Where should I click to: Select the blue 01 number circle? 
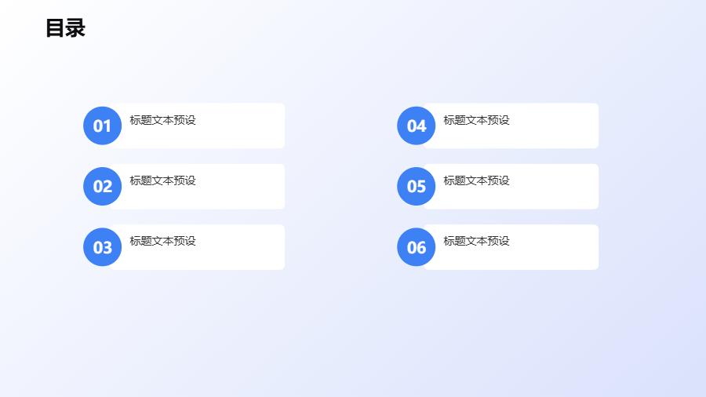tap(103, 126)
